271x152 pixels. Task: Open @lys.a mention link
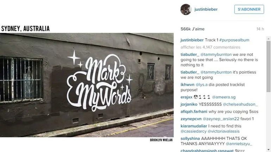coord(201,85)
